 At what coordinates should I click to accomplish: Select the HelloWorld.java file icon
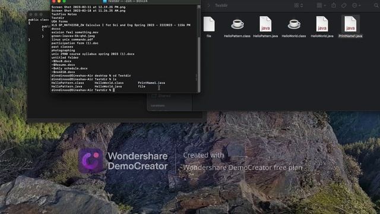pyautogui.click(x=322, y=24)
